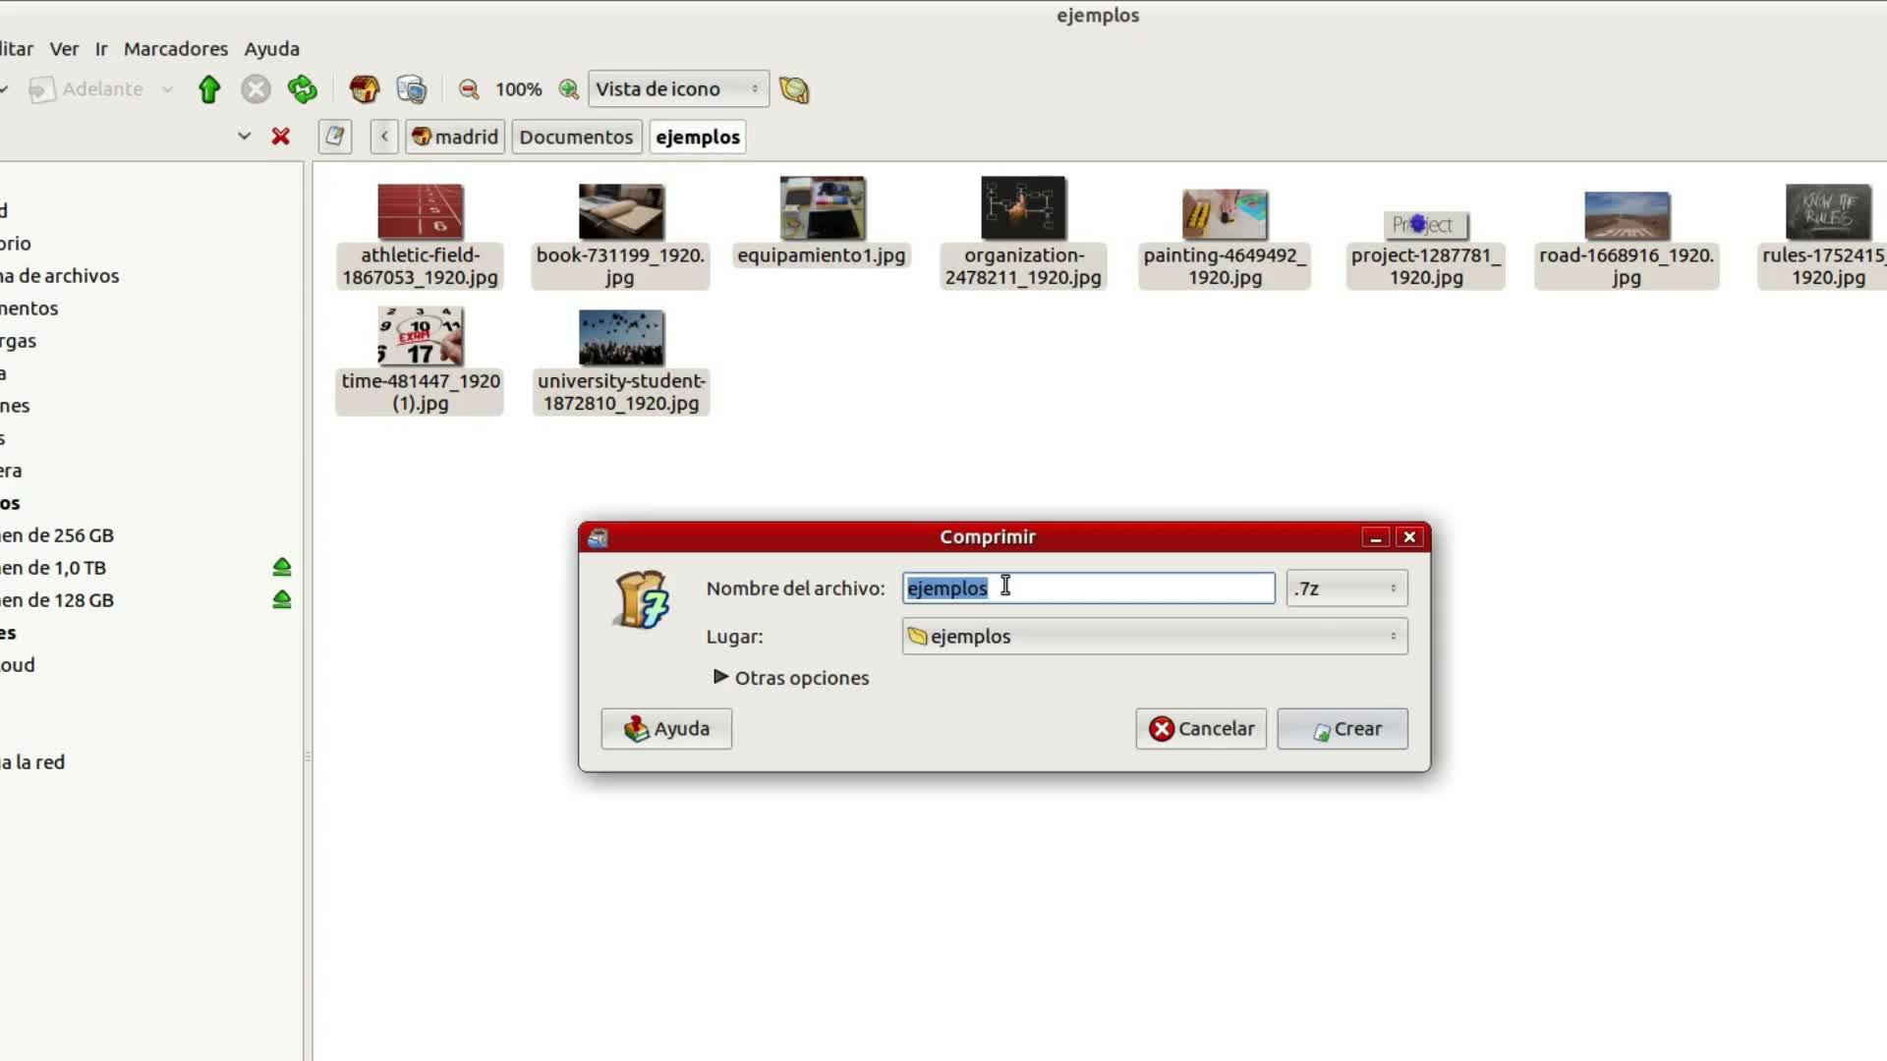
Task: Click the zoom in magnifier icon
Action: (568, 89)
